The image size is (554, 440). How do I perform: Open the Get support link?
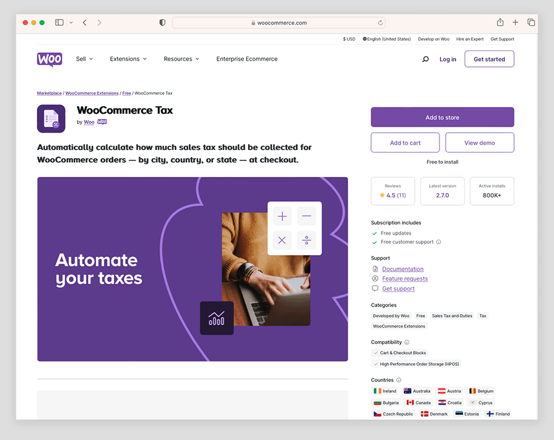398,288
